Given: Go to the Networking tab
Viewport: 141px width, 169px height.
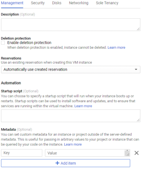Looking at the screenshot, I should click(x=79, y=3).
